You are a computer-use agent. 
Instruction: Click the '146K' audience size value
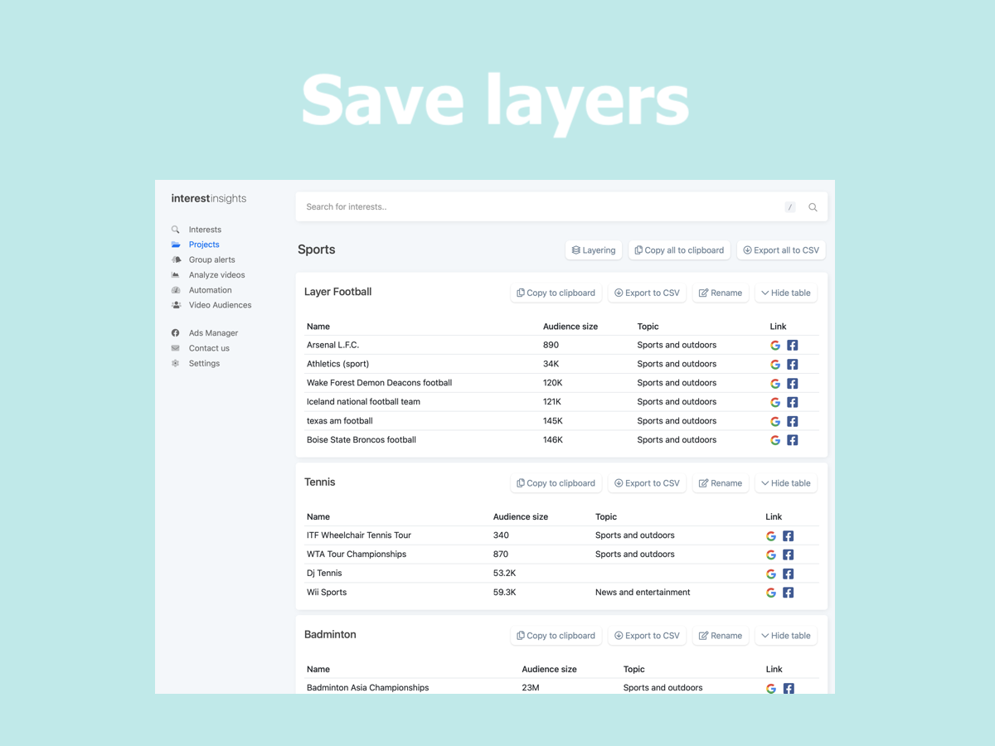point(553,439)
